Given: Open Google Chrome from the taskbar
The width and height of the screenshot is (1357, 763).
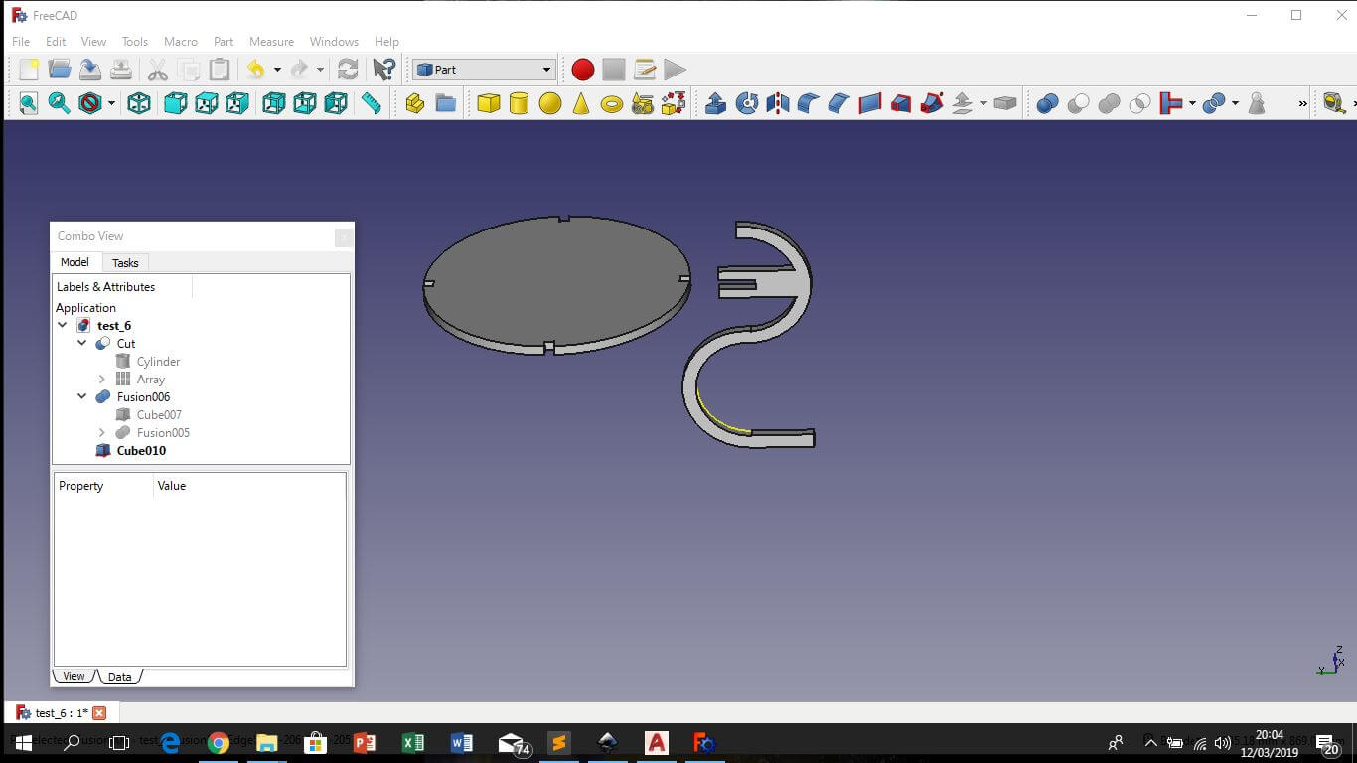Looking at the screenshot, I should pyautogui.click(x=219, y=742).
